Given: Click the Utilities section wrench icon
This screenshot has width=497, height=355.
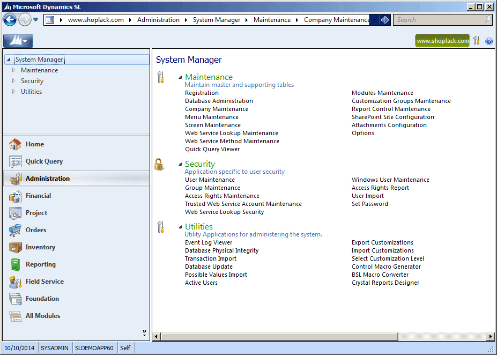Looking at the screenshot, I should click(x=160, y=227).
